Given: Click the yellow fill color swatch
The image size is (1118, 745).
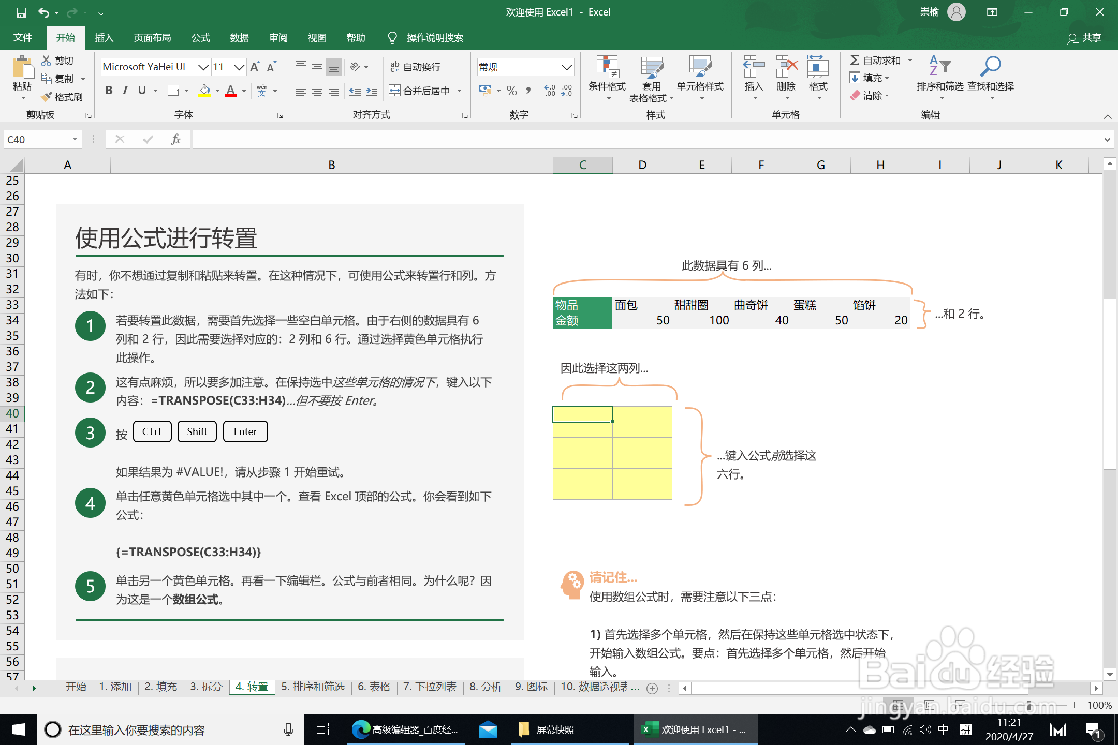Looking at the screenshot, I should pos(205,91).
